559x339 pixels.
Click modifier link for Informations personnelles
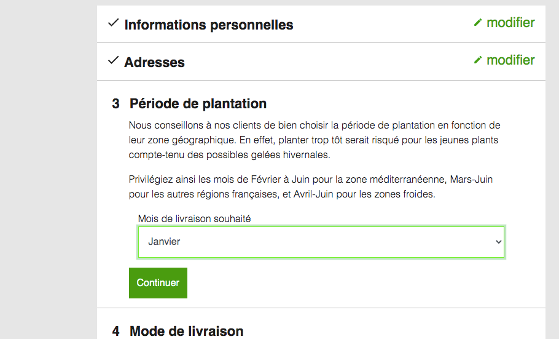pyautogui.click(x=510, y=23)
